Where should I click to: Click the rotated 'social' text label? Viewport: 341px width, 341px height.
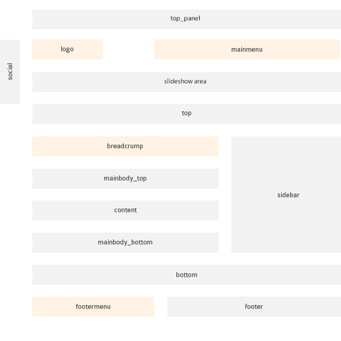(x=10, y=72)
